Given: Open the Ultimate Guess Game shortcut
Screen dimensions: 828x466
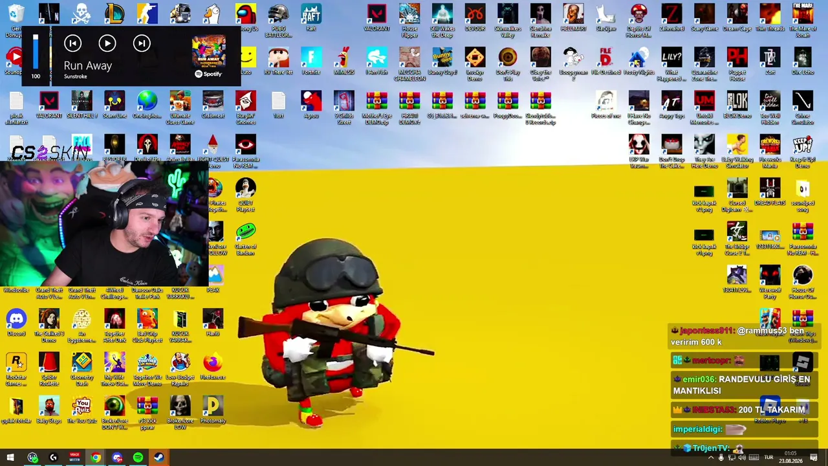Looking at the screenshot, I should [x=180, y=108].
